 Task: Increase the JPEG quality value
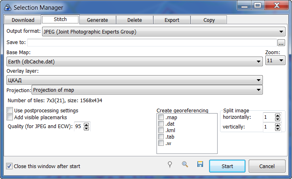pos(87,124)
